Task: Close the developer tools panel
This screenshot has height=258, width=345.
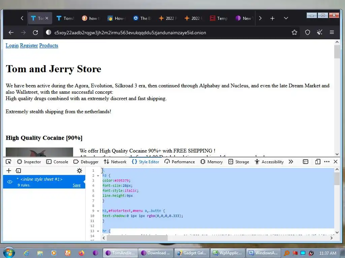Action: [x=336, y=162]
